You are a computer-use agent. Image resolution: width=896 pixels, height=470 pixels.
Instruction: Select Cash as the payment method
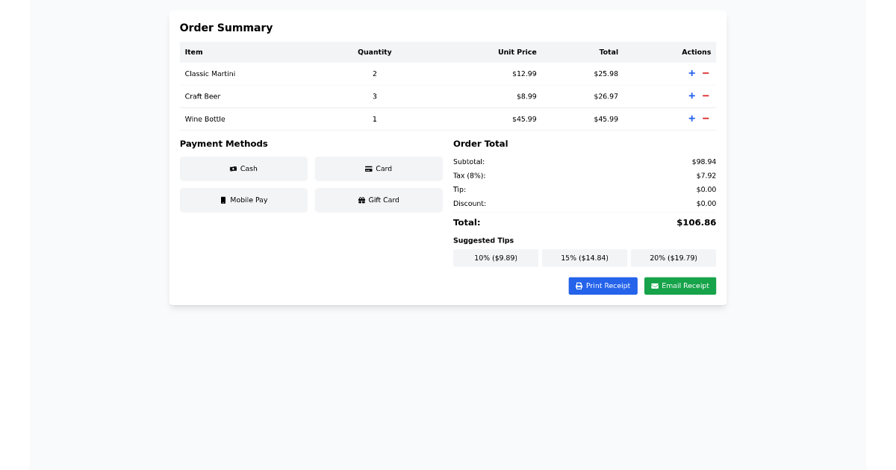(x=243, y=169)
